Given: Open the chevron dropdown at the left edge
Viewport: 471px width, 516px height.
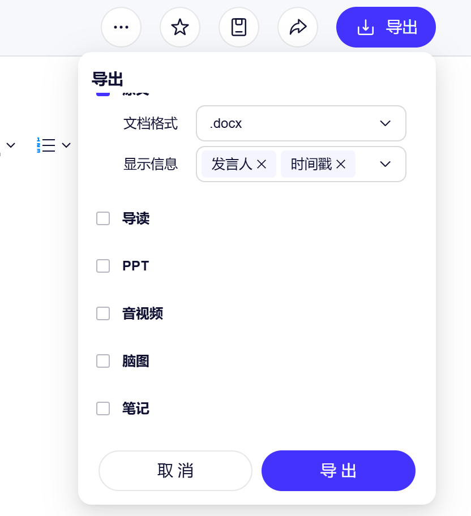Looking at the screenshot, I should [10, 145].
